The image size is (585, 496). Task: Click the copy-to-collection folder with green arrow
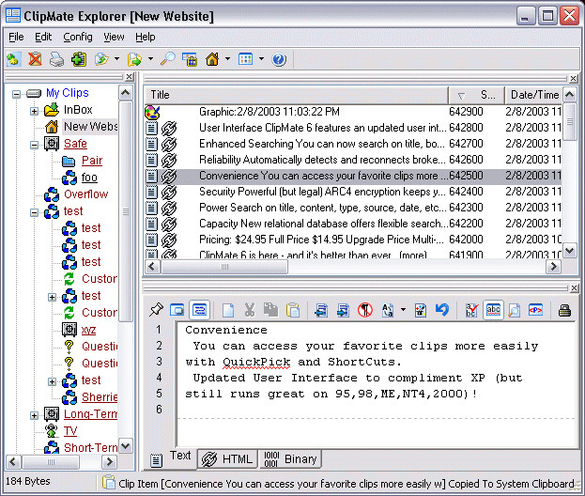pyautogui.click(x=134, y=59)
